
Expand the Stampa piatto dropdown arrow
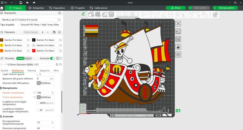click(215, 8)
